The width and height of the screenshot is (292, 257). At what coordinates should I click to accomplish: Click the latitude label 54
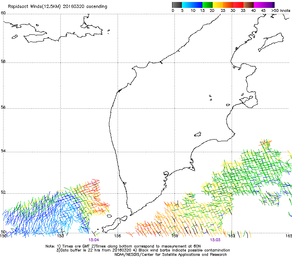(3, 151)
